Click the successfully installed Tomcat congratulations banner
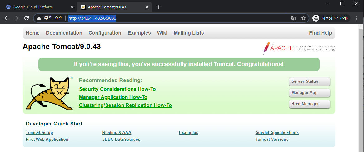364x152 pixels. point(179,64)
